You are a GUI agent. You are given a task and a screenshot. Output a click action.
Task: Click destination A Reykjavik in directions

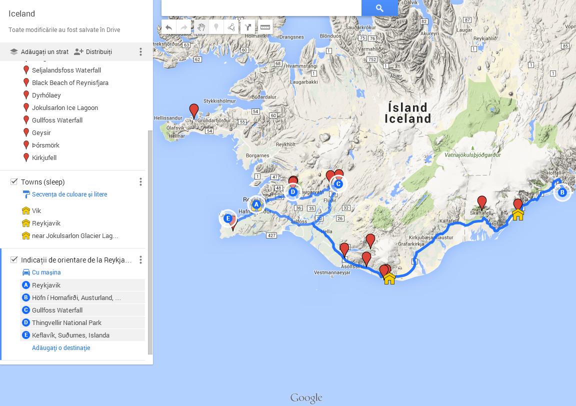82,285
